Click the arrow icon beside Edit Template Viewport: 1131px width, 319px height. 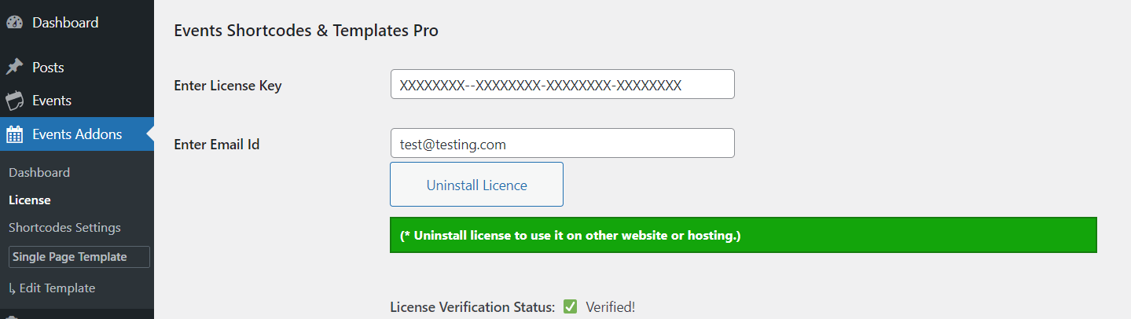[x=12, y=288]
